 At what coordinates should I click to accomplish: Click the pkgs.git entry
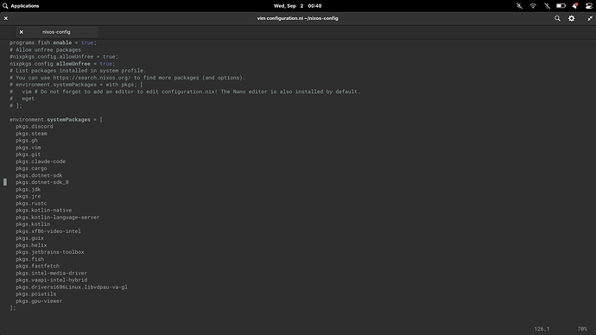click(29, 155)
